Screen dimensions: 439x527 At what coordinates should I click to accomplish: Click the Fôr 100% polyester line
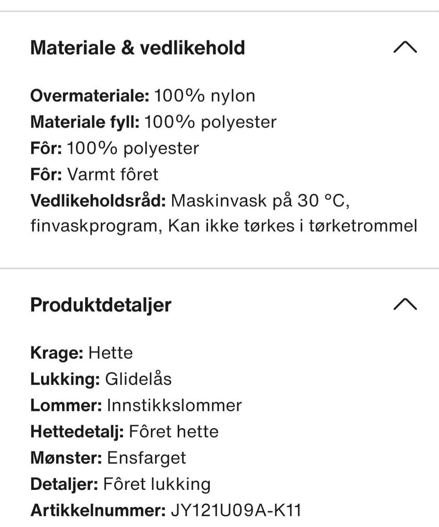tap(115, 149)
